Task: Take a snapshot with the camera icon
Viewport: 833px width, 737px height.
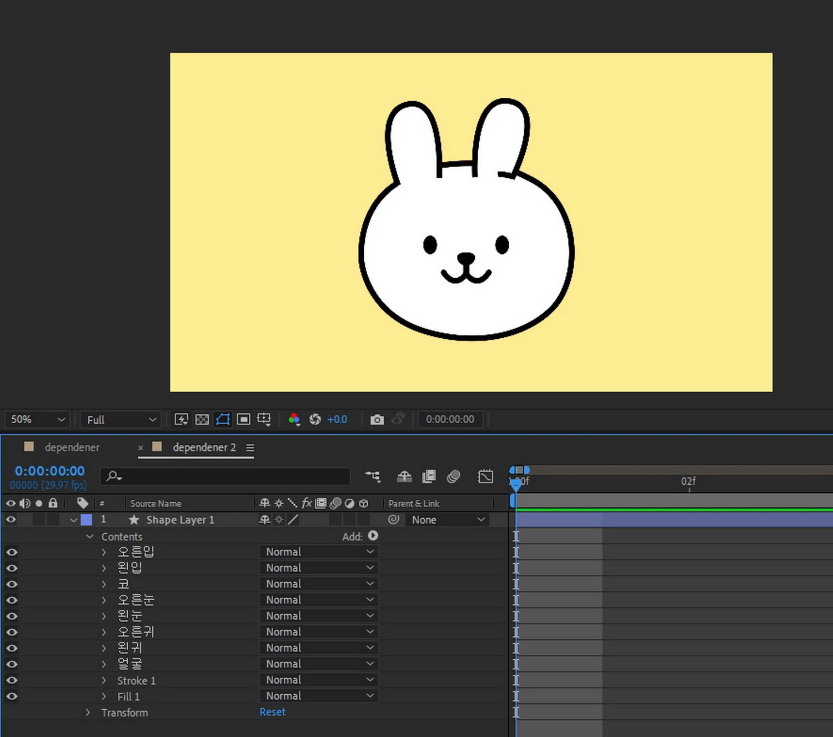Action: coord(377,420)
